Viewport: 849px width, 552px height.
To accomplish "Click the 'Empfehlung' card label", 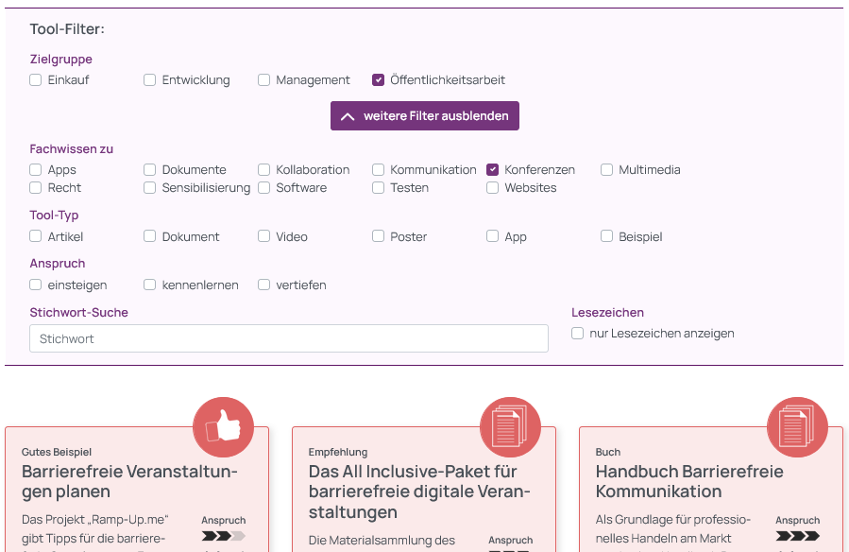I will click(x=338, y=453).
